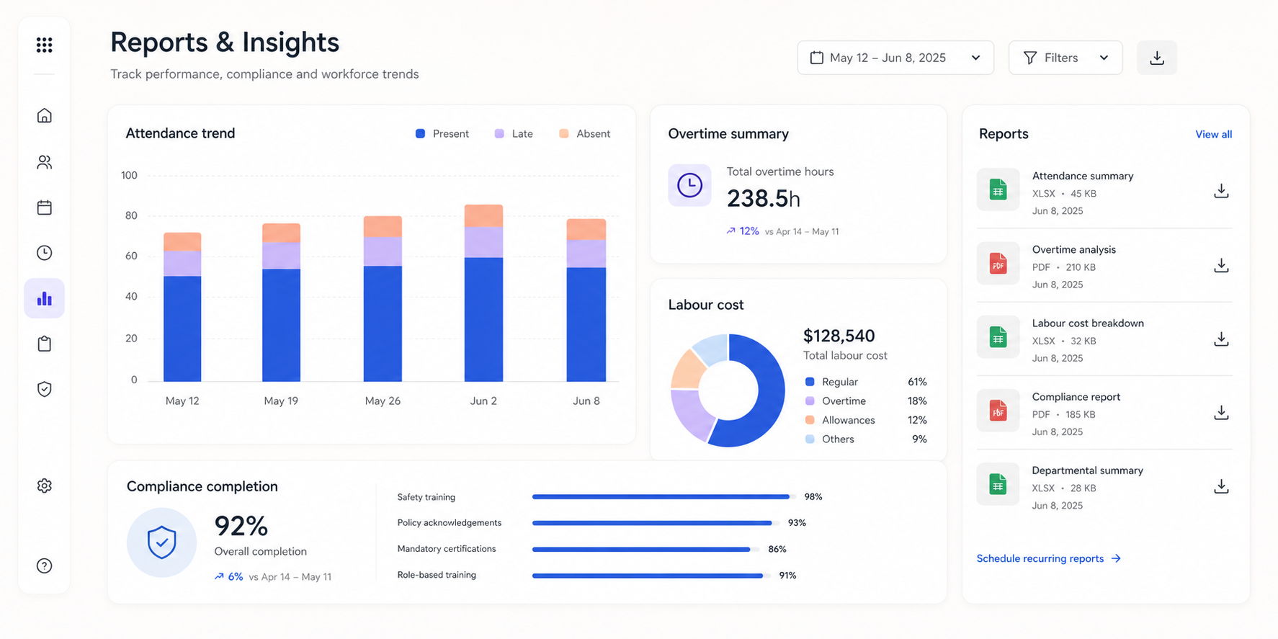This screenshot has width=1278, height=639.
Task: Click the Overtime labour cost legend swatch
Action: pos(810,401)
